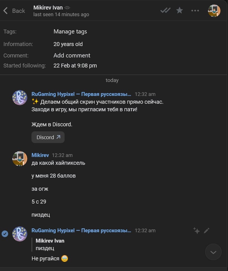Screen dimensions: 228x271
Task: Open RuGaming Hypixel avatar on first message
Action: [x=20, y=98]
